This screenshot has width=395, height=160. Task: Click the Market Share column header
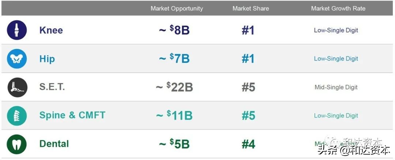point(251,8)
